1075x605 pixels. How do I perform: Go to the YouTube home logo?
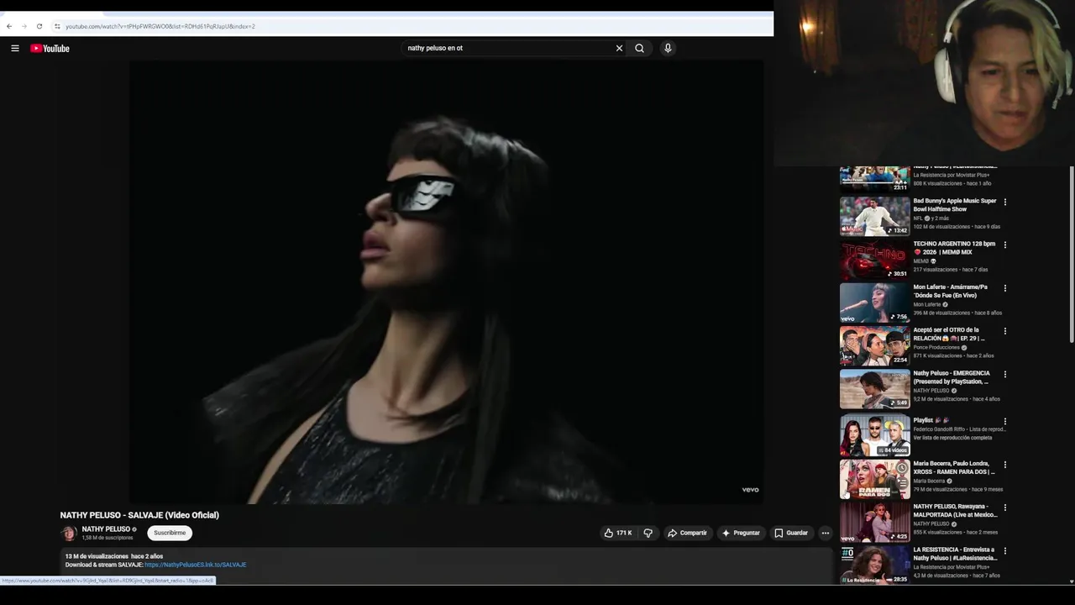coord(50,48)
